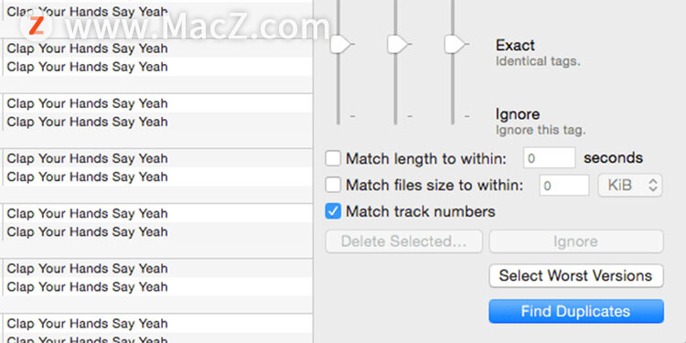This screenshot has height=343, width=686.
Task: Select the Ignore this tag label
Action: tap(541, 122)
